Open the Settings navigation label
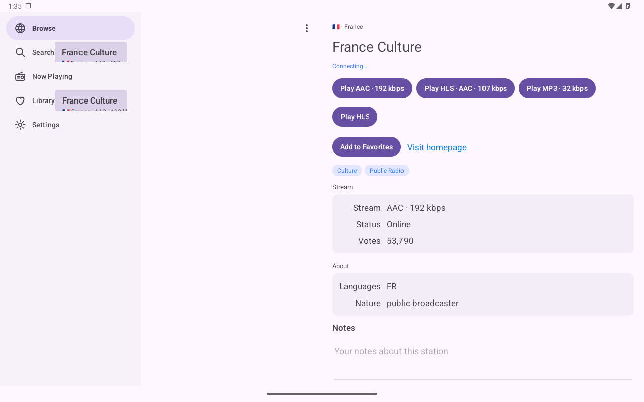 click(x=46, y=125)
